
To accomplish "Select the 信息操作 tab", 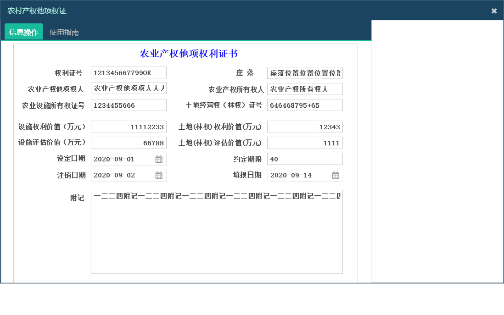I will 23,32.
